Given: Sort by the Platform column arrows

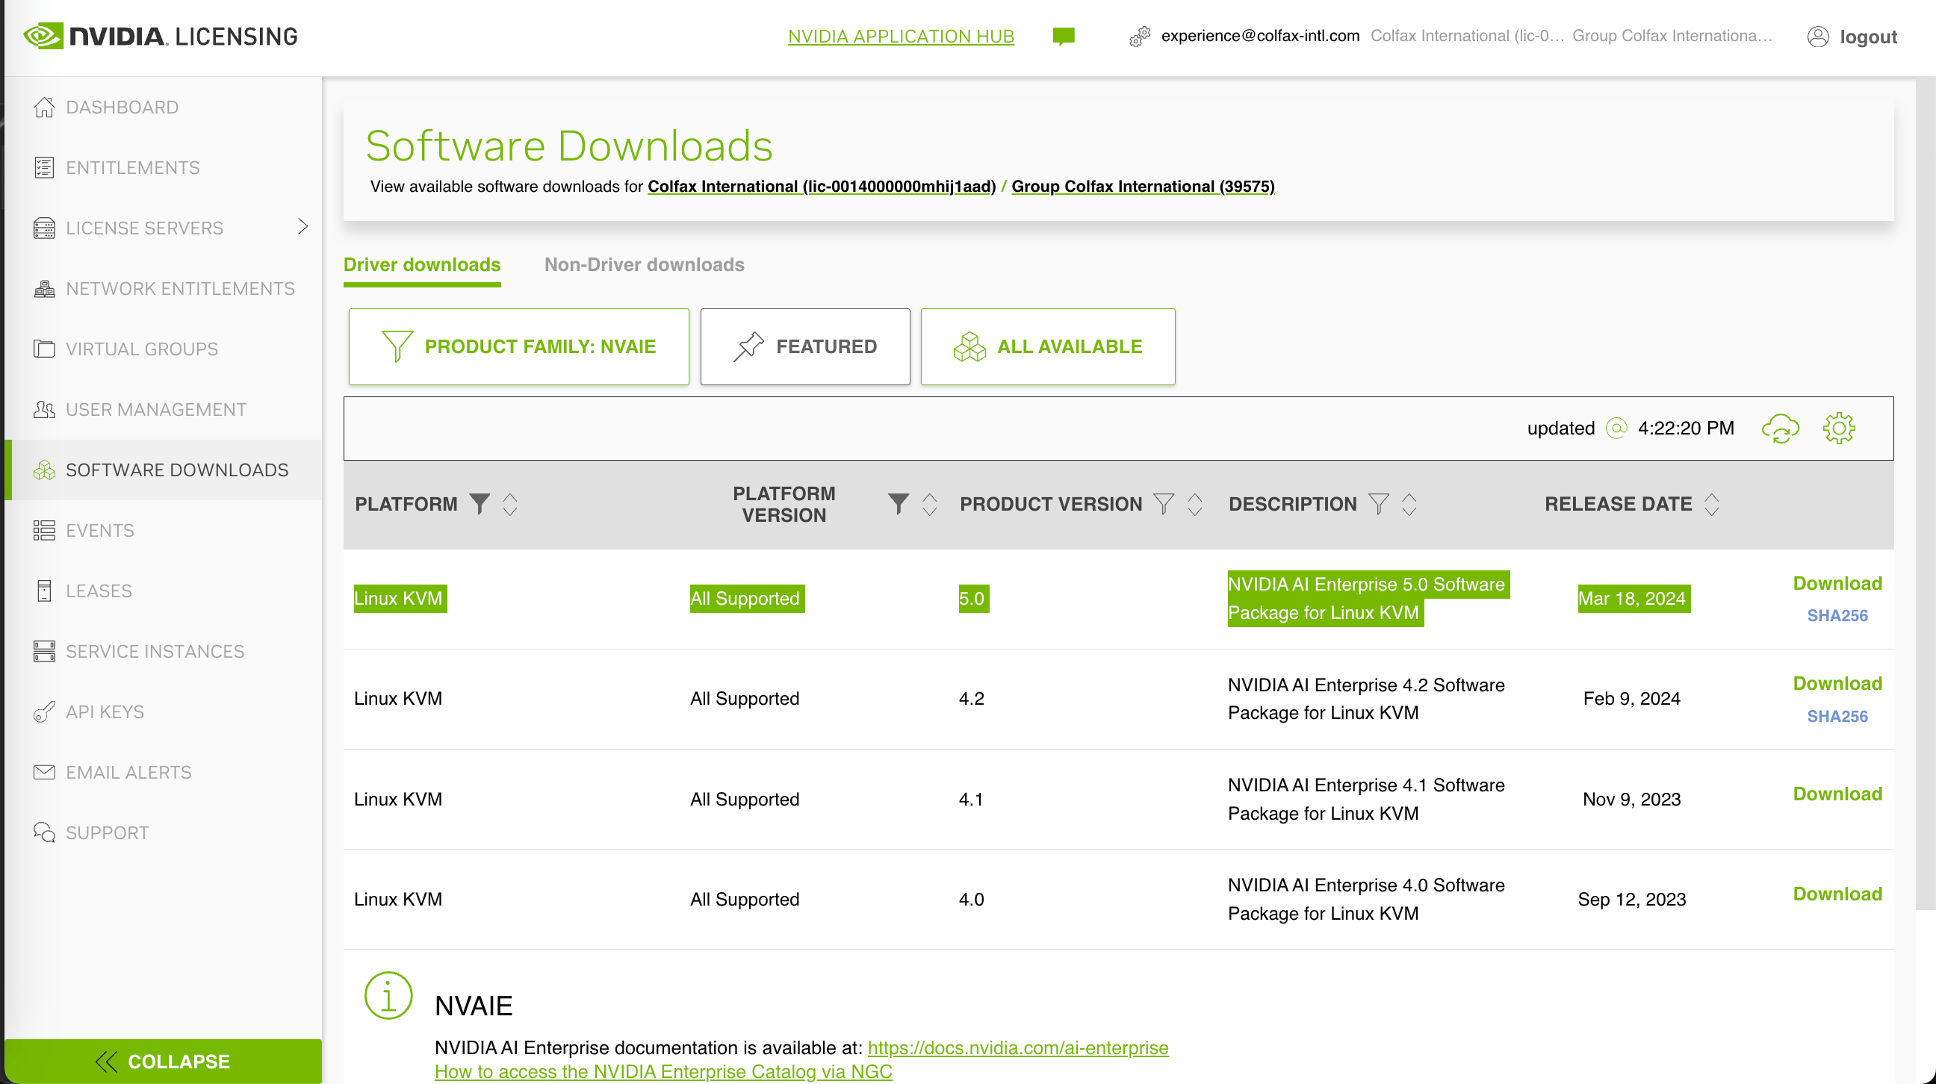Looking at the screenshot, I should point(510,504).
